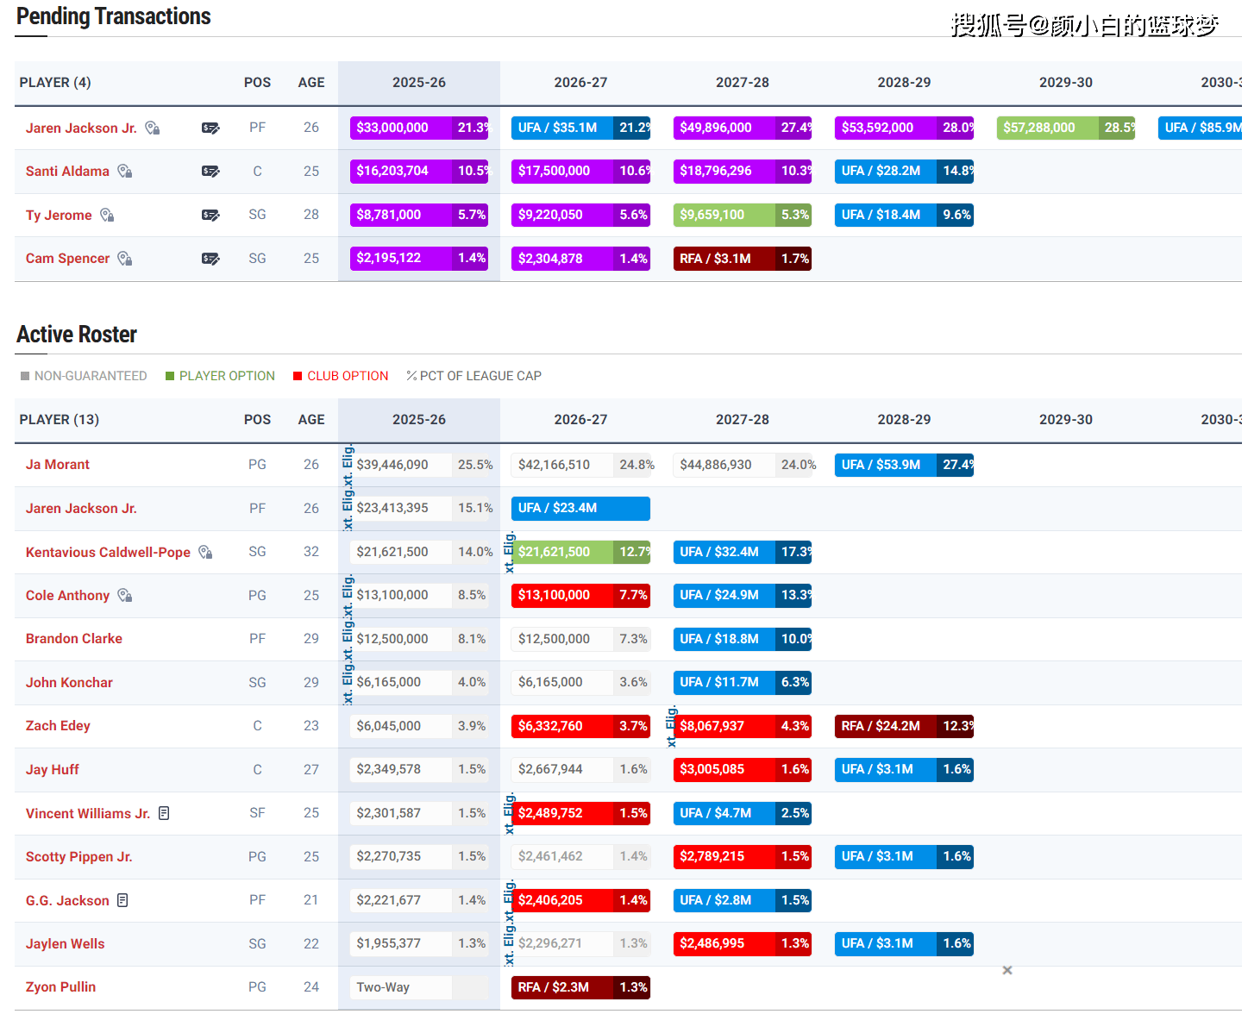
Task: Open Santi Aldama's contract signing check icon
Action: pyautogui.click(x=210, y=172)
